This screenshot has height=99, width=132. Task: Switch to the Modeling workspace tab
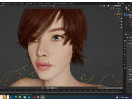(x=9, y=4)
